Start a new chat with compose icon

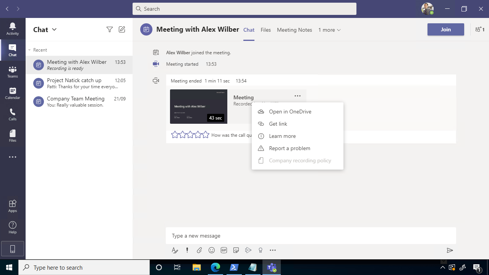point(122,29)
